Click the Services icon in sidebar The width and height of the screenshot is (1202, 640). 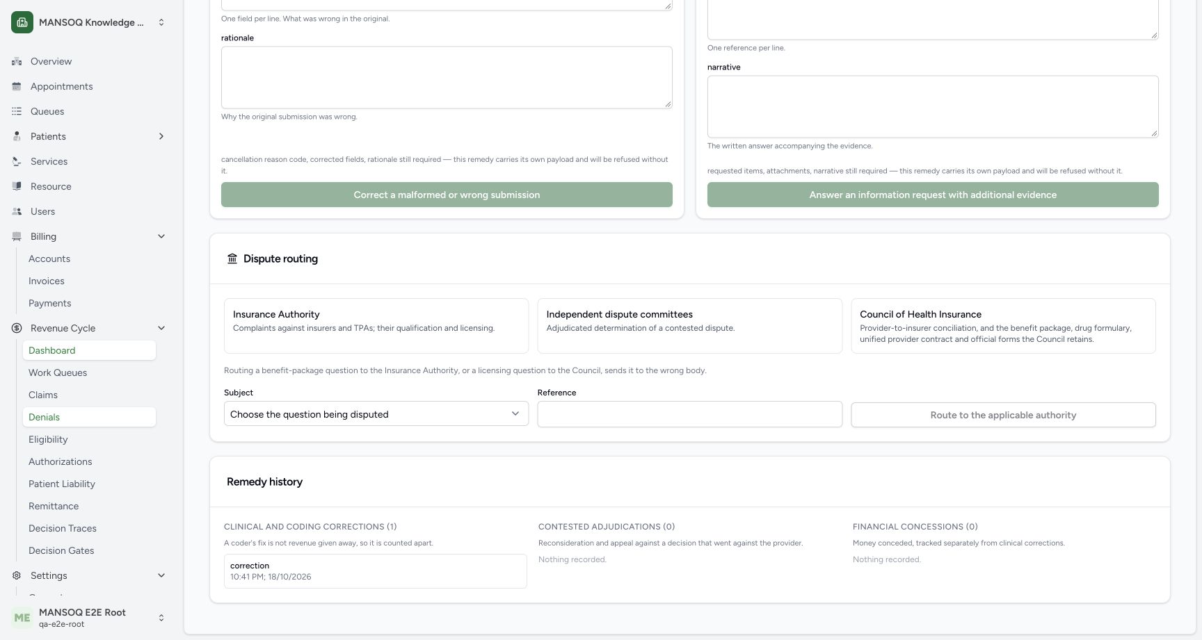pos(17,161)
